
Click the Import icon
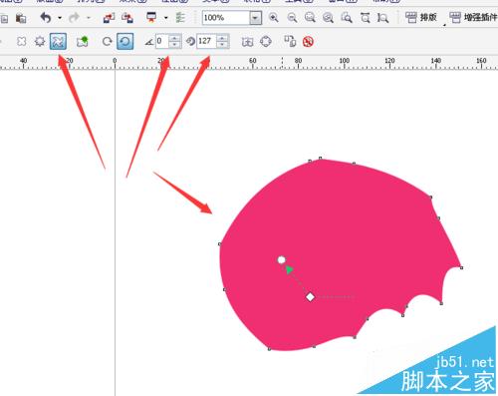[109, 18]
